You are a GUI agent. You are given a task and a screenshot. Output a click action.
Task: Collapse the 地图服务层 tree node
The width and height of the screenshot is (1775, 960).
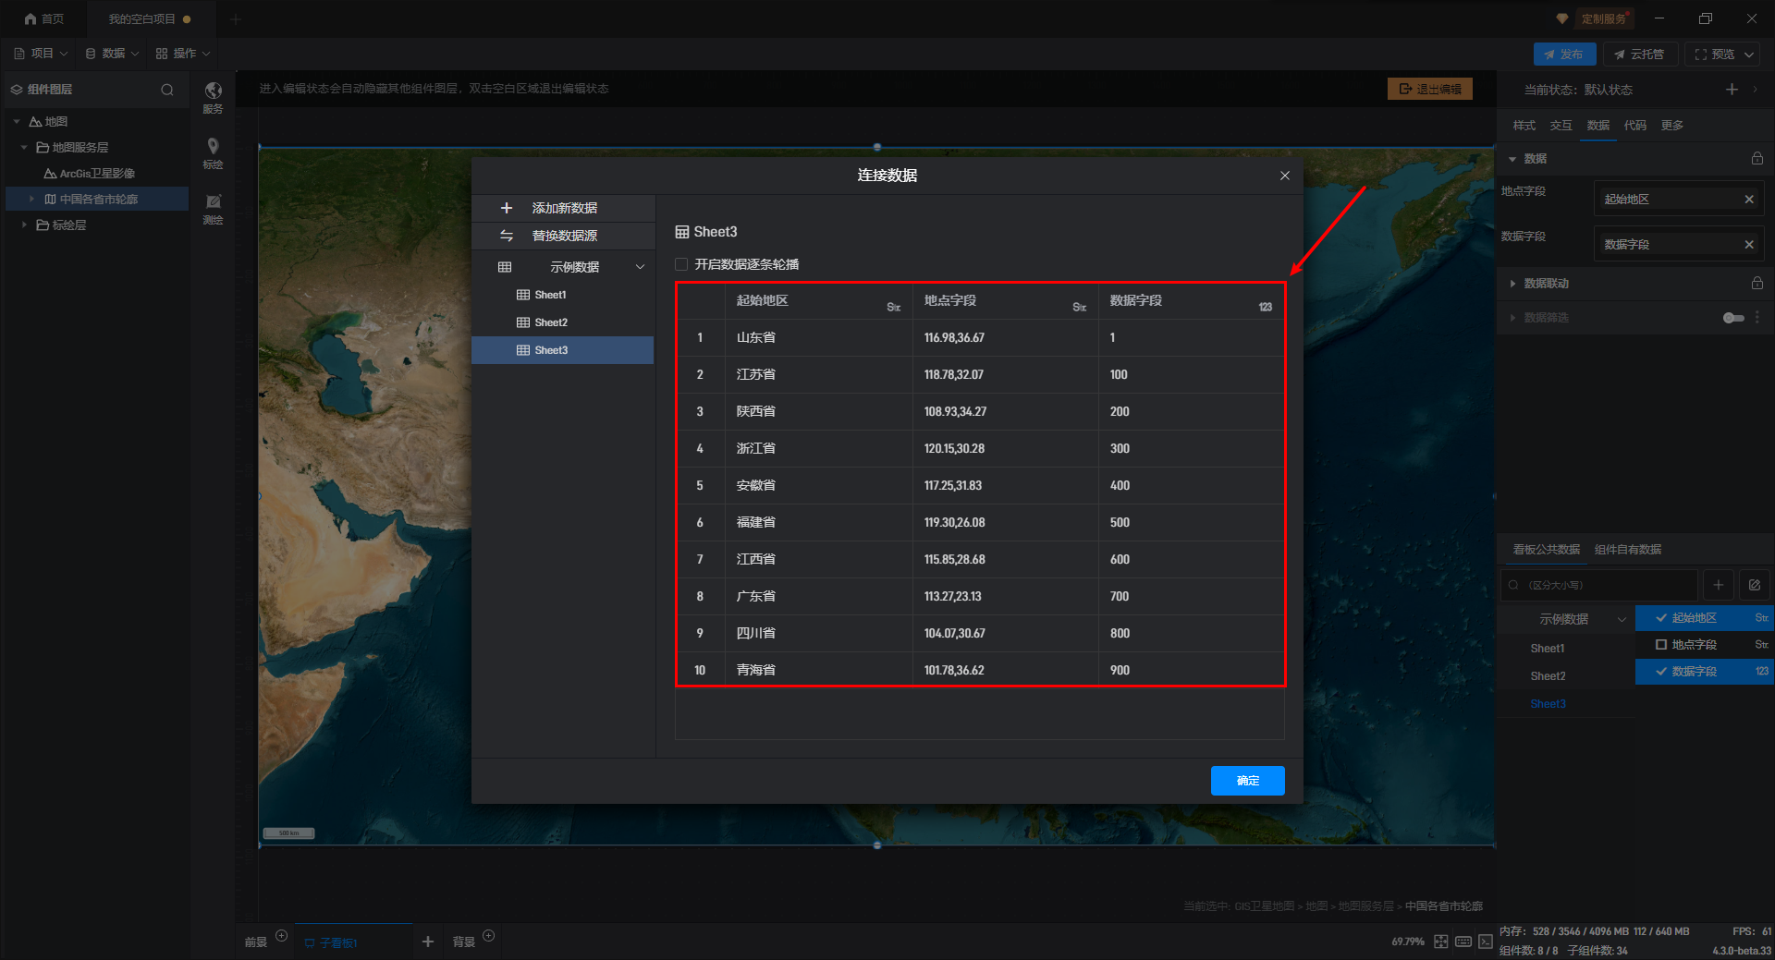coord(24,148)
